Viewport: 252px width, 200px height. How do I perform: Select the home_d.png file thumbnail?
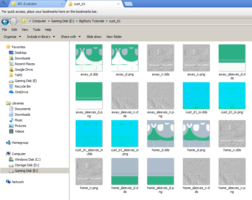click(x=196, y=133)
